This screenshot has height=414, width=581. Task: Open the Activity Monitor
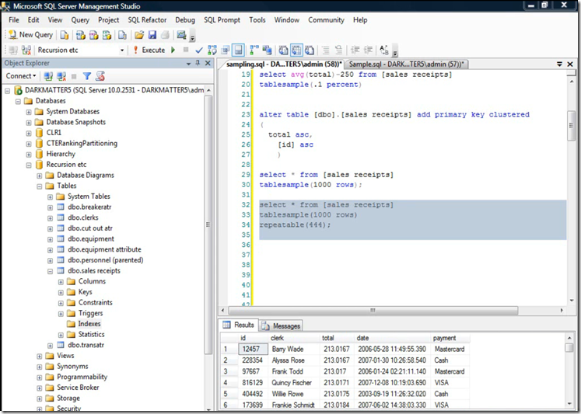coord(181,35)
